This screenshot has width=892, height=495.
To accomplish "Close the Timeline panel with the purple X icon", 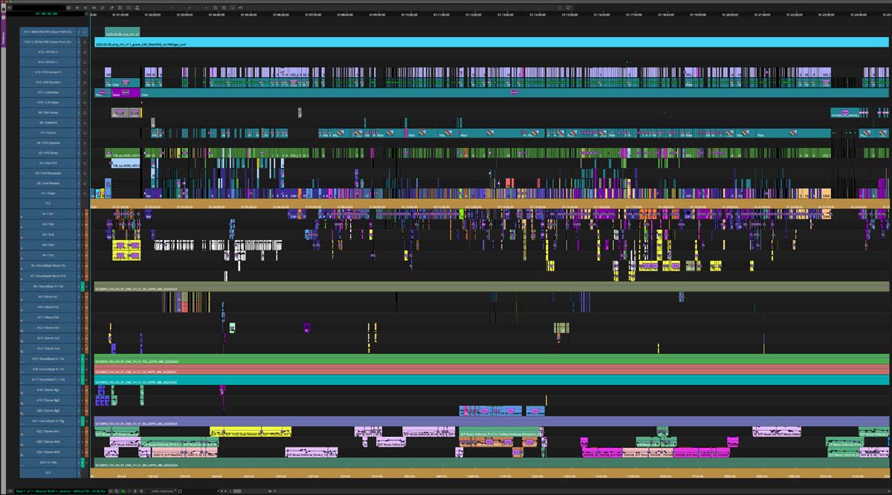I will point(4,18).
